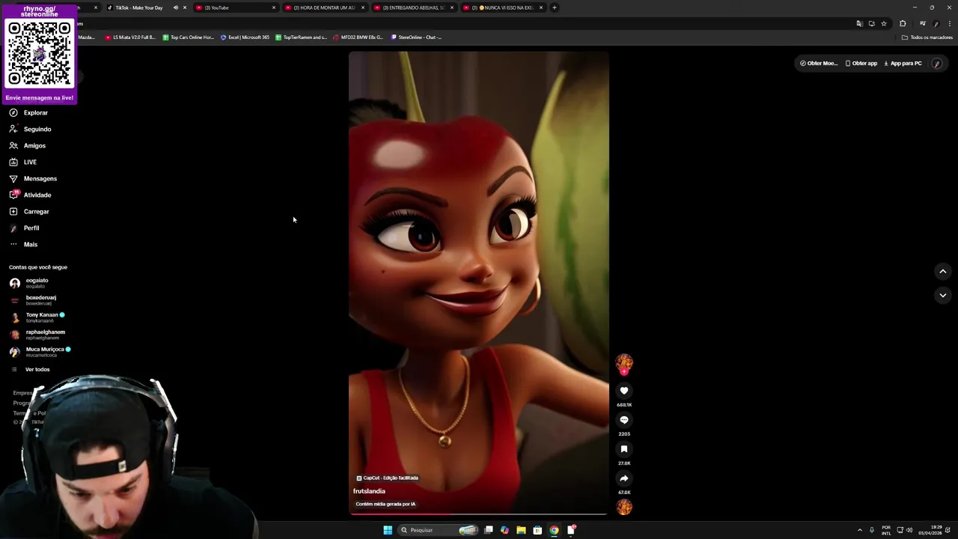Open SteerOnline Chat bookmark
The image size is (958, 539).
tap(416, 37)
